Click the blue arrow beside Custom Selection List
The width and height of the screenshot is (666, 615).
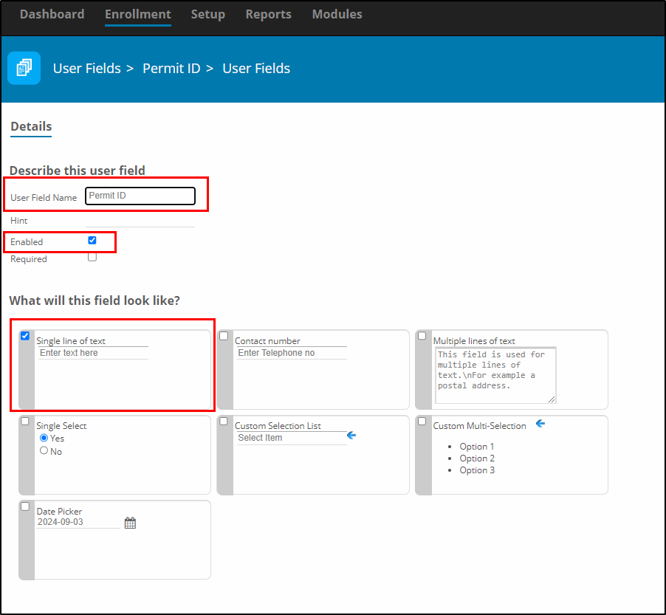pos(351,436)
